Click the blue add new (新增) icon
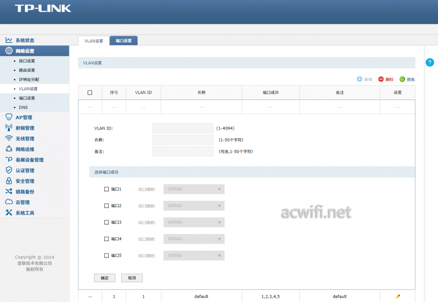 click(x=359, y=79)
